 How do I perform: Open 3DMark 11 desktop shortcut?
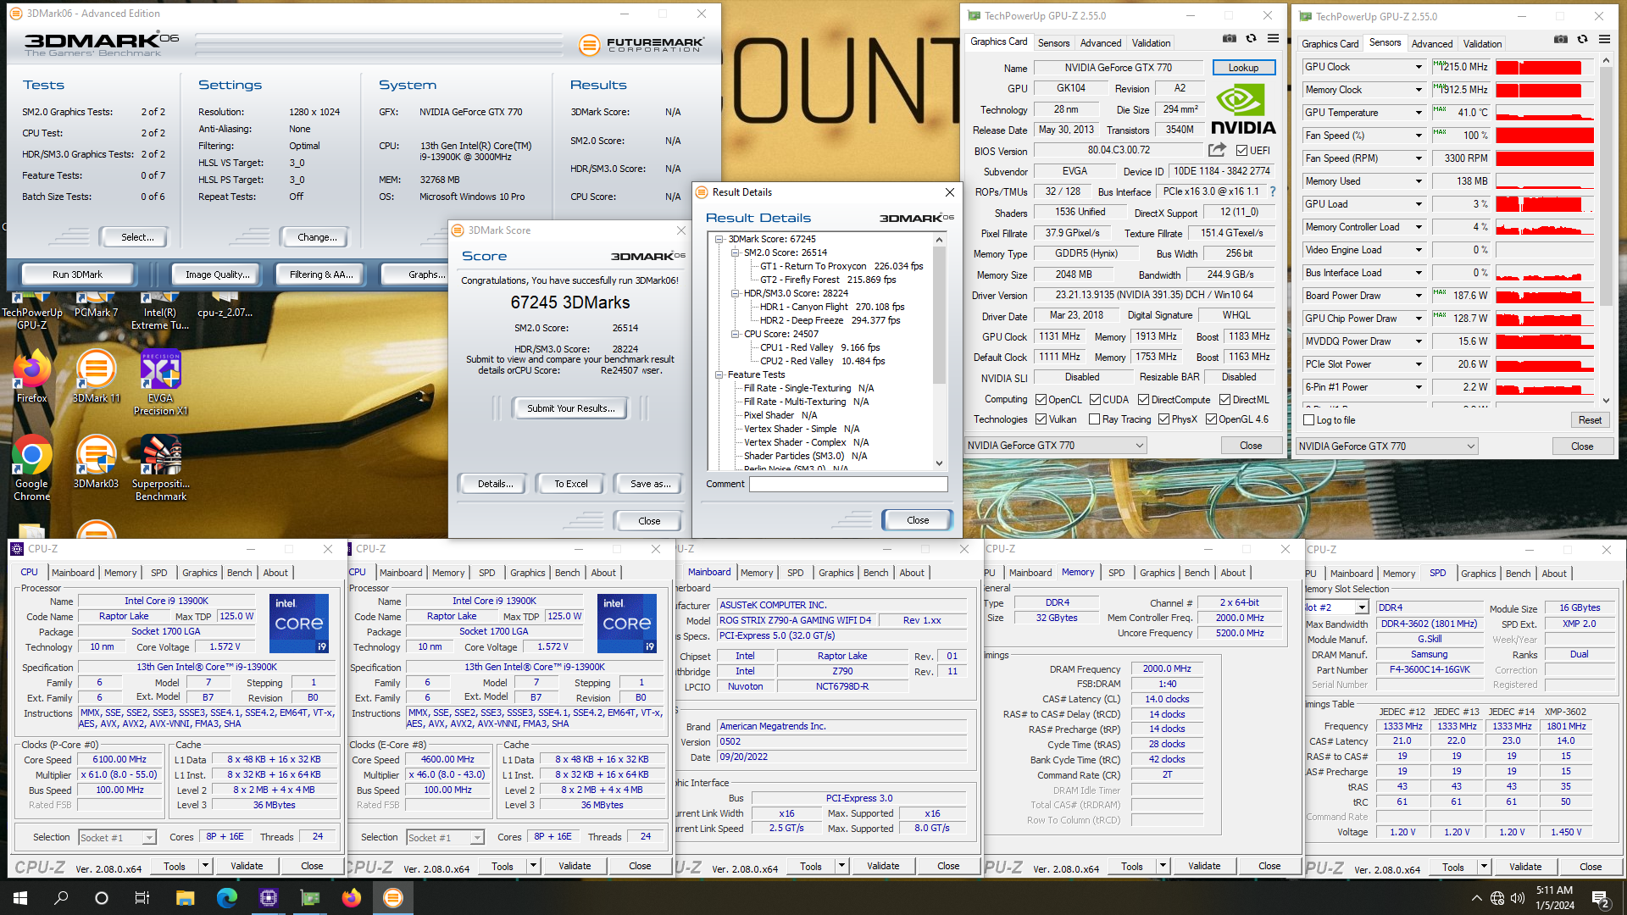96,377
